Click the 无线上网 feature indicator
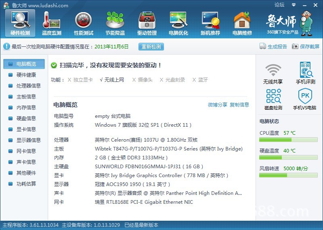The image size is (323, 230). (112, 80)
